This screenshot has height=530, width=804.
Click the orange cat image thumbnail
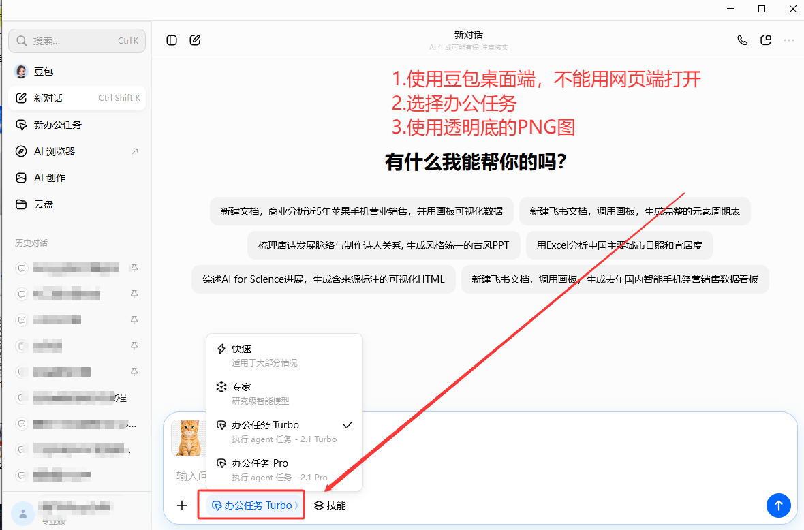(x=188, y=437)
